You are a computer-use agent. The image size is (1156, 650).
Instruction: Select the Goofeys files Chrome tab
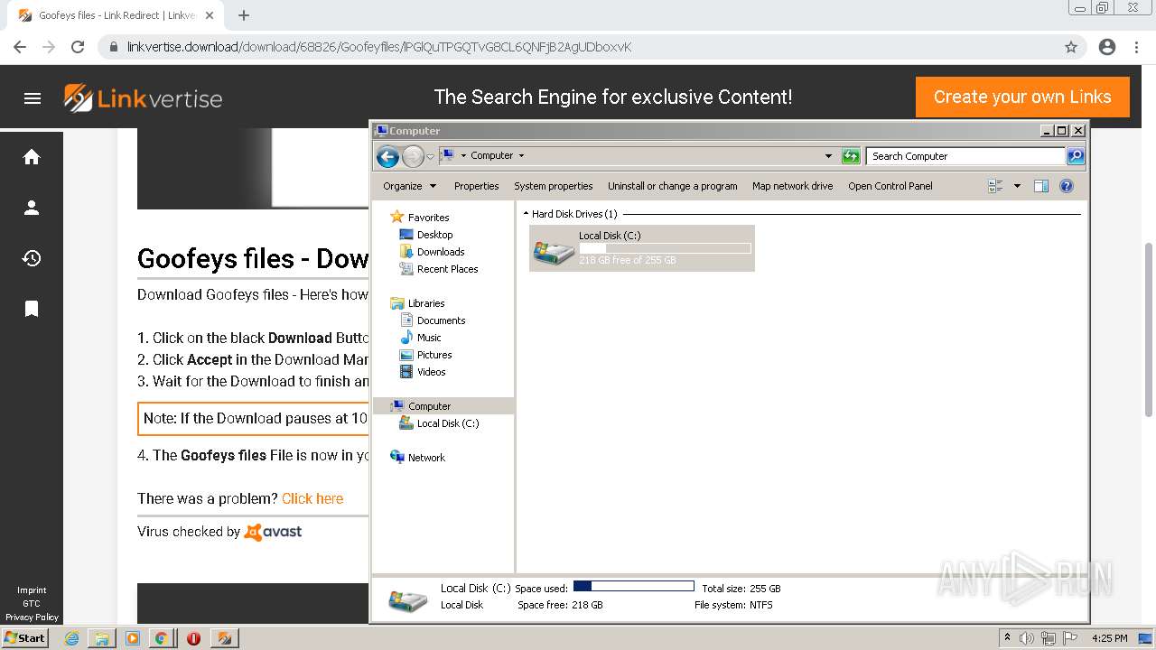(x=115, y=15)
